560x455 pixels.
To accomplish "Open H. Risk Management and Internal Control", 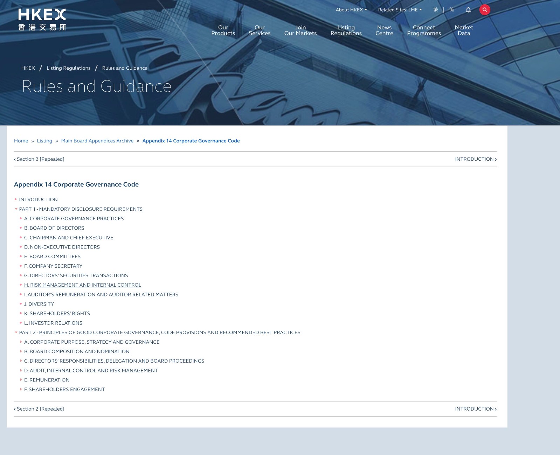I will 83,285.
